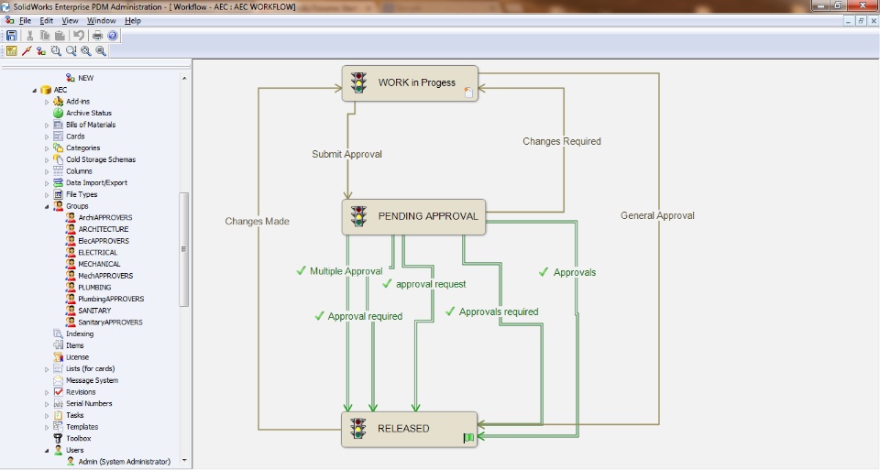Image resolution: width=880 pixels, height=470 pixels.
Task: Click the tree panel scrollbar thumb
Action: [x=184, y=249]
